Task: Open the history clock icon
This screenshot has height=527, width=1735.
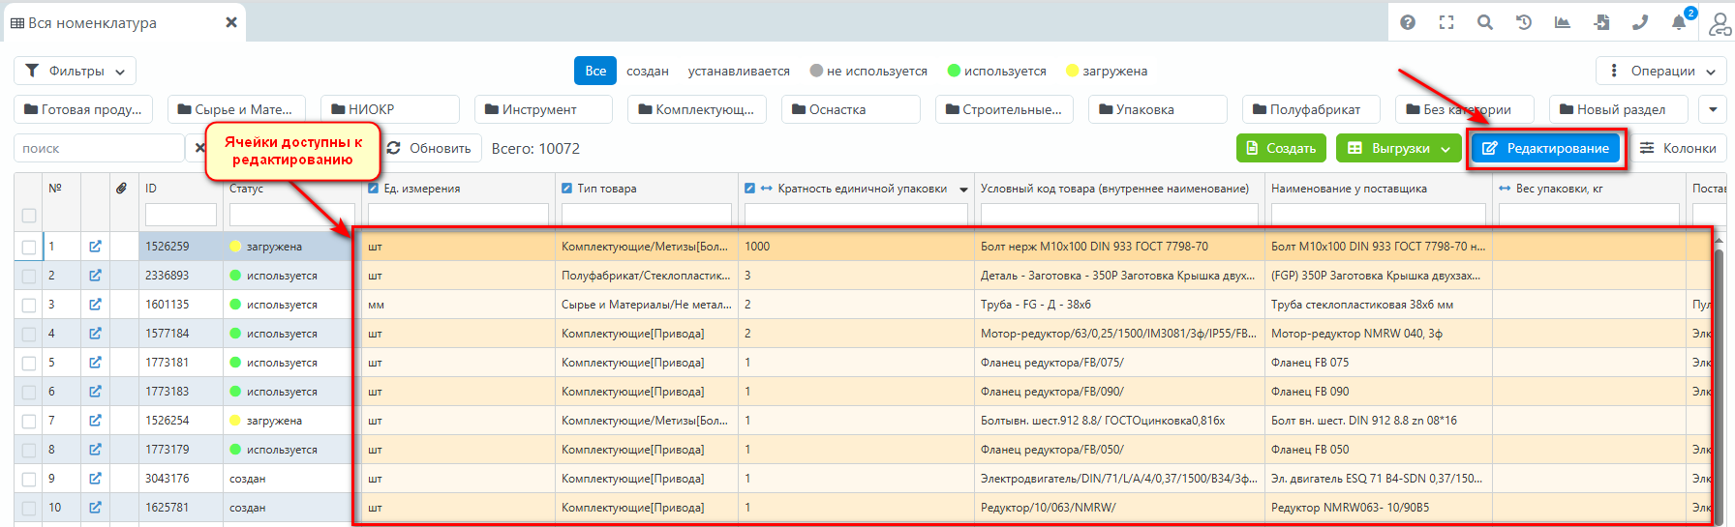Action: click(1524, 22)
